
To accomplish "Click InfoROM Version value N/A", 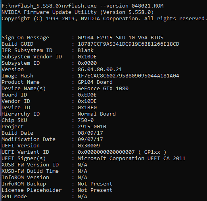I will [x=82, y=178].
